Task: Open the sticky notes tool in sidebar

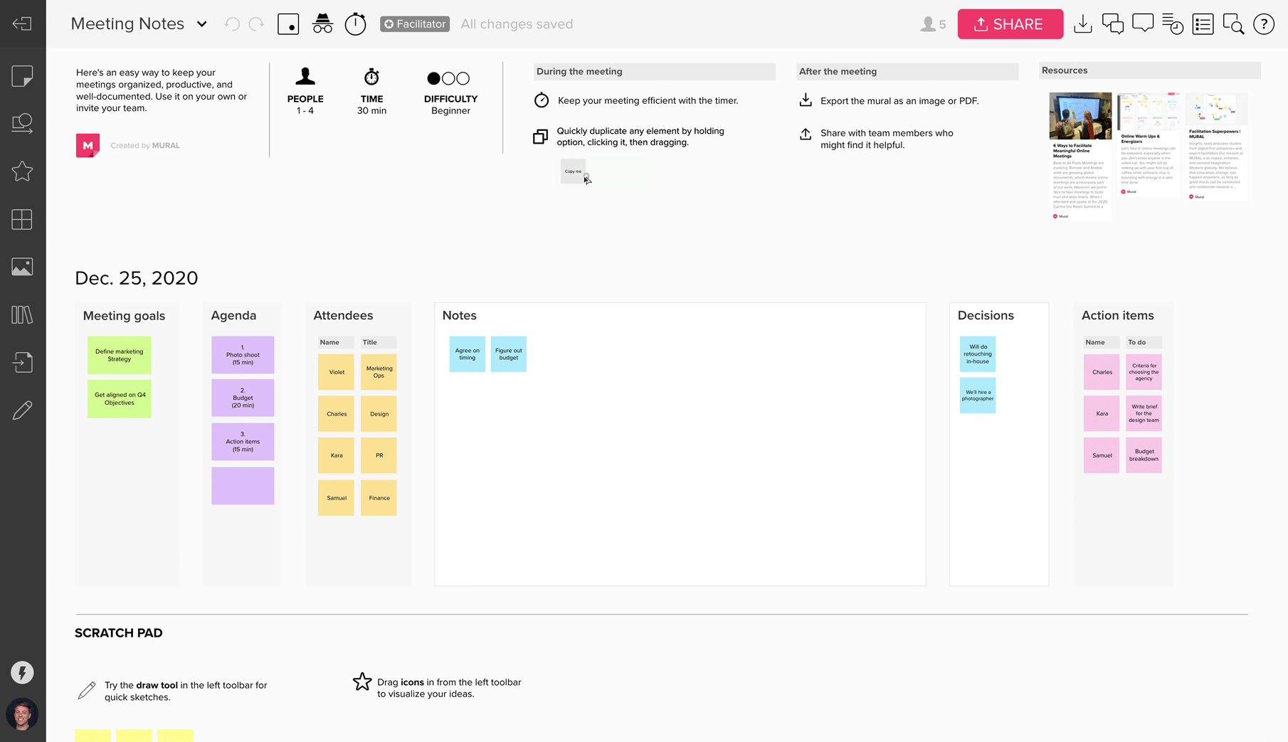Action: click(22, 76)
